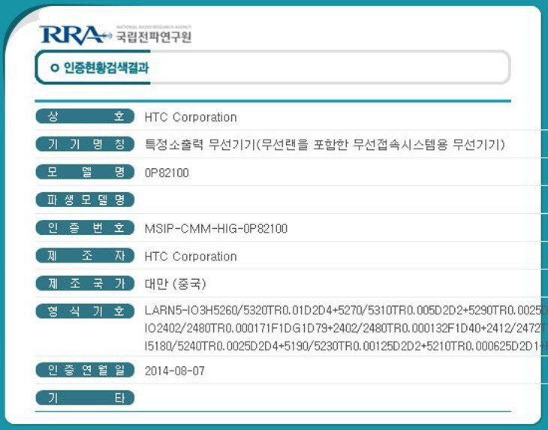Click the 인증연월일 label badge

[85, 370]
